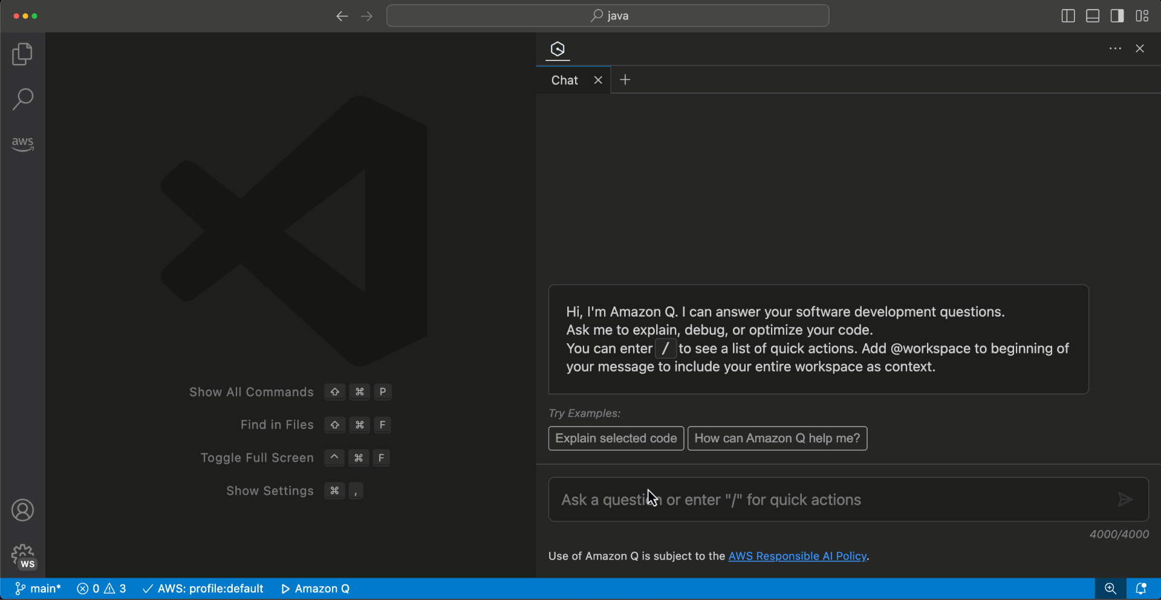Click the Show All Commands label
The width and height of the screenshot is (1161, 600).
point(252,392)
